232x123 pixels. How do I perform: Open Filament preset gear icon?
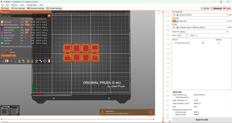click(230, 21)
